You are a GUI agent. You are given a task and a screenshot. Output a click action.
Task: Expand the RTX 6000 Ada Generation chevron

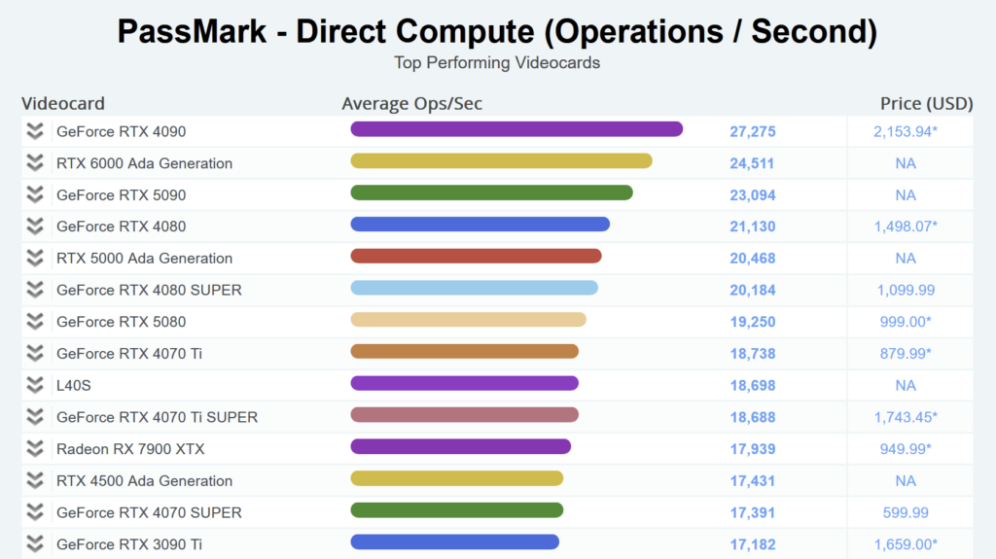35,163
